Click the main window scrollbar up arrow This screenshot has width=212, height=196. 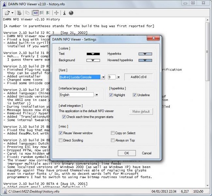tap(207, 20)
